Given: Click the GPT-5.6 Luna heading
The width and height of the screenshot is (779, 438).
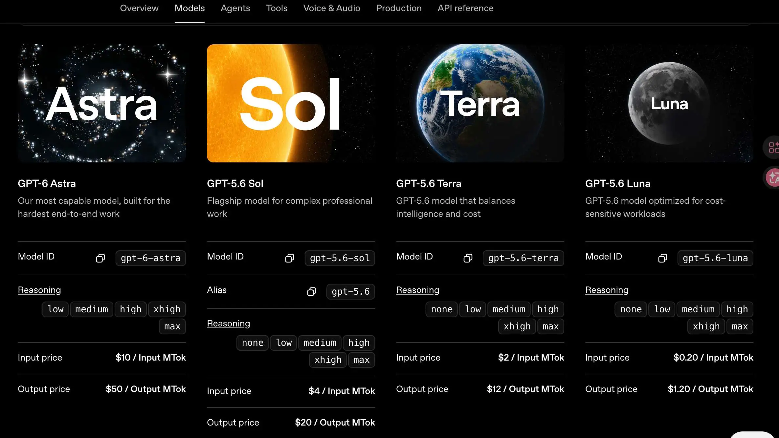Looking at the screenshot, I should pos(618,183).
